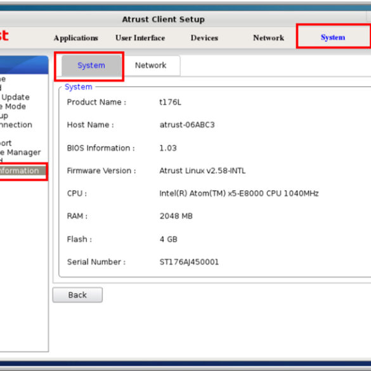The image size is (371, 371).
Task: Click the Firmware Version label
Action: (101, 171)
